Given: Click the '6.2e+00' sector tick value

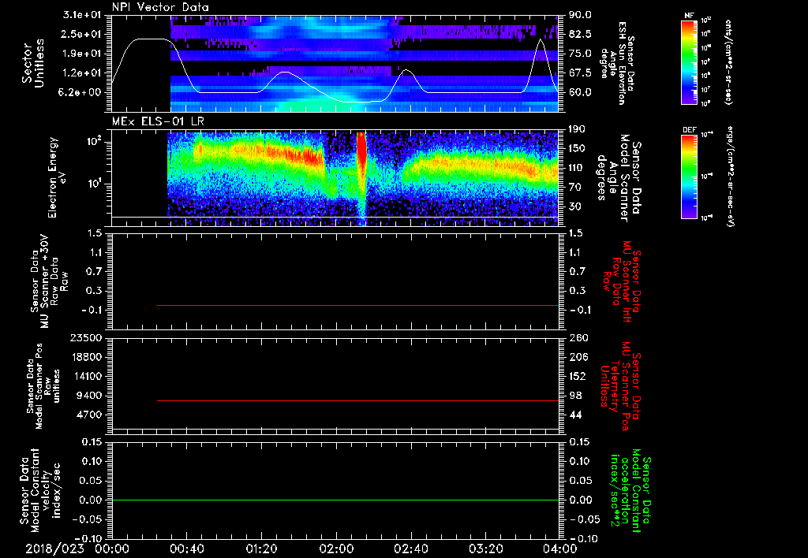Looking at the screenshot, I should click(x=81, y=92).
